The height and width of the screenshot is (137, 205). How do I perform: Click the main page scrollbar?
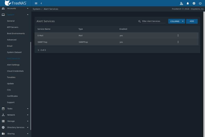[x=204, y=74]
